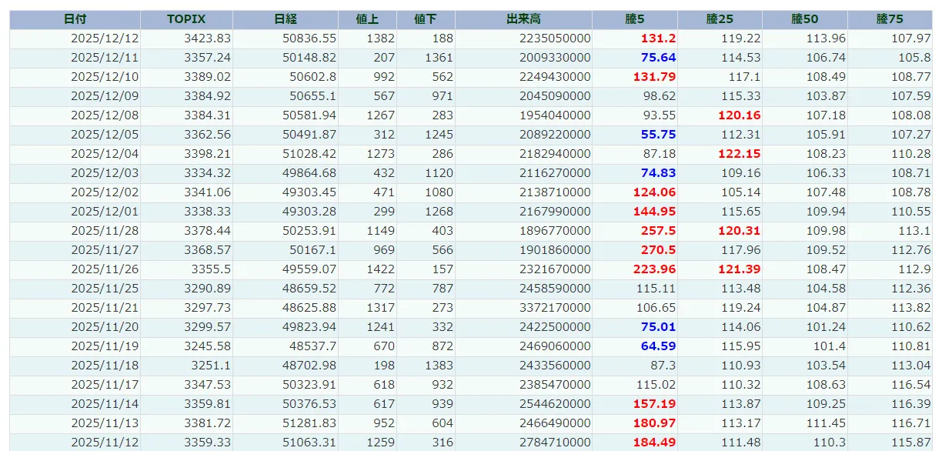Click the 日経 value 51281.83
The height and width of the screenshot is (451, 942).
point(309,423)
